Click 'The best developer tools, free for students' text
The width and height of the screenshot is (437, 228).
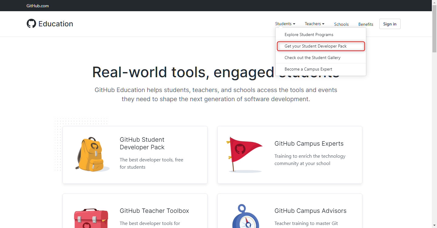(x=151, y=164)
